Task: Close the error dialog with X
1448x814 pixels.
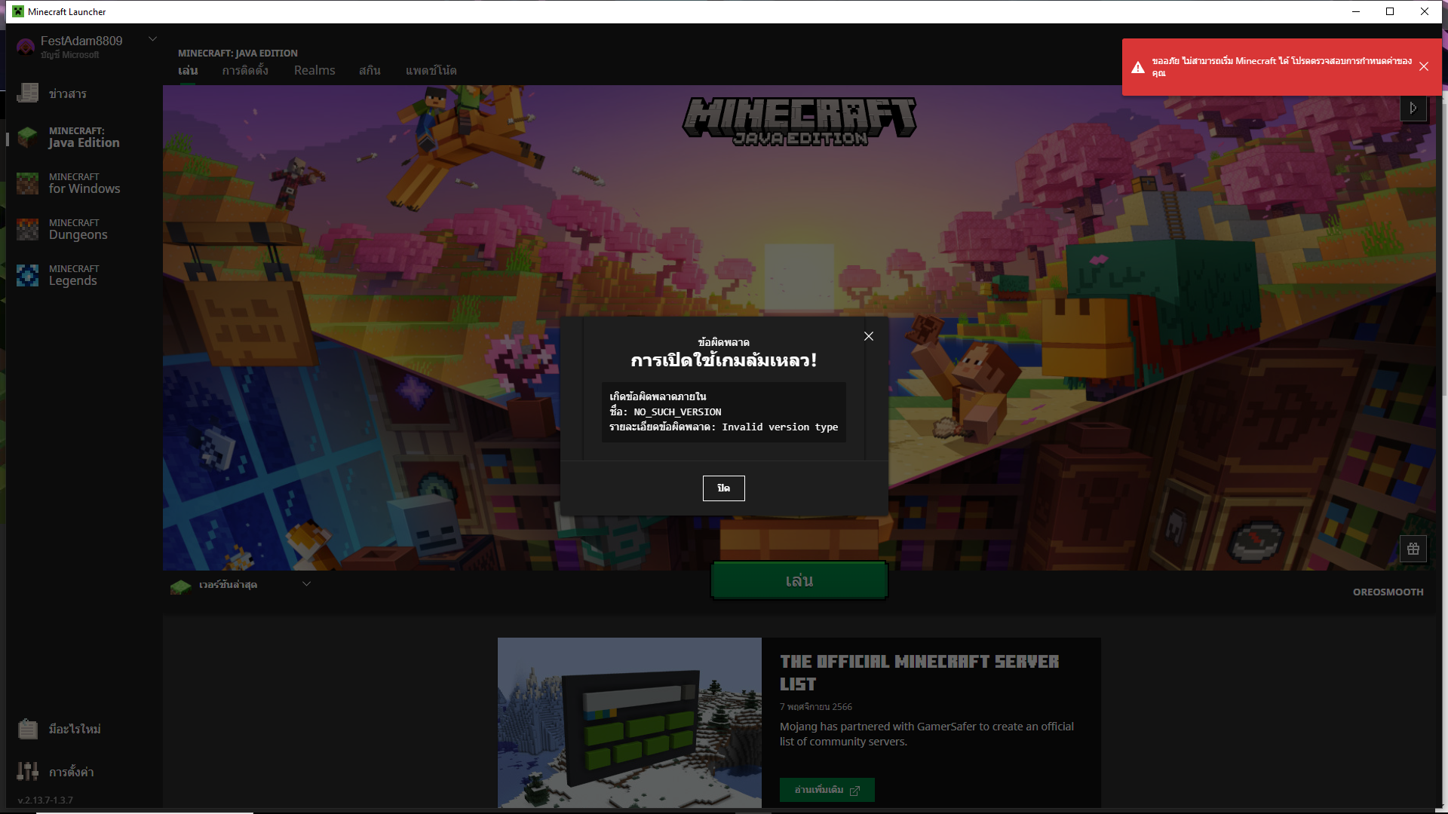Action: (869, 336)
